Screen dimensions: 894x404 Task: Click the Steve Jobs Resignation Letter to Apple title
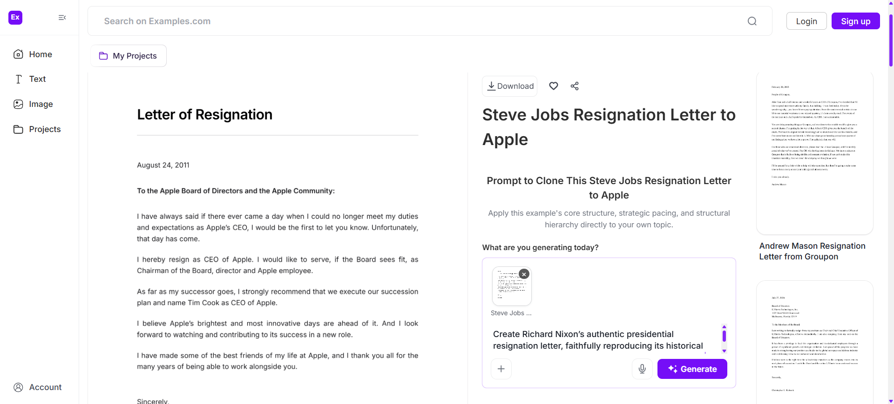click(609, 127)
